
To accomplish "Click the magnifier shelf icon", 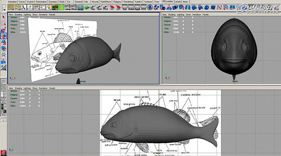I will (x=23, y=7).
